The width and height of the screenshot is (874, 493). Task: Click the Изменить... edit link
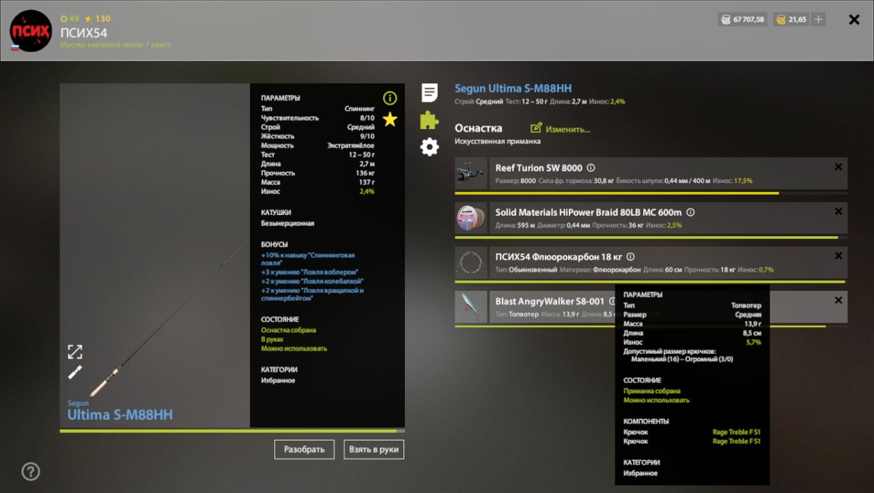coord(567,129)
